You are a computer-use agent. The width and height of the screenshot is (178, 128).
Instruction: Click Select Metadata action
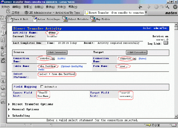pyautogui.click(x=76, y=19)
